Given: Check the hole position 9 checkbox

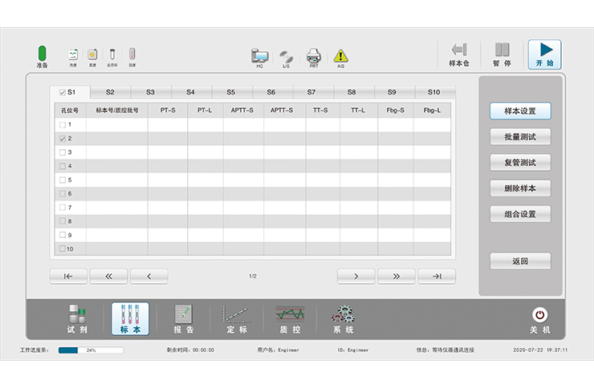Looking at the screenshot, I should point(63,235).
